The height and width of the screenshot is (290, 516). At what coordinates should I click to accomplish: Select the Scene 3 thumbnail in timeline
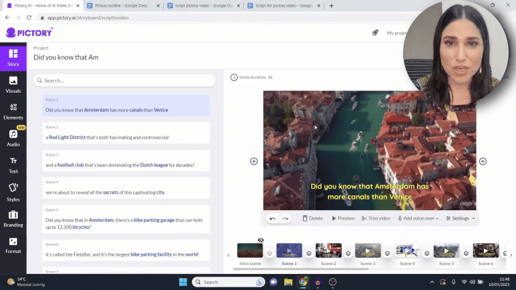click(x=368, y=250)
